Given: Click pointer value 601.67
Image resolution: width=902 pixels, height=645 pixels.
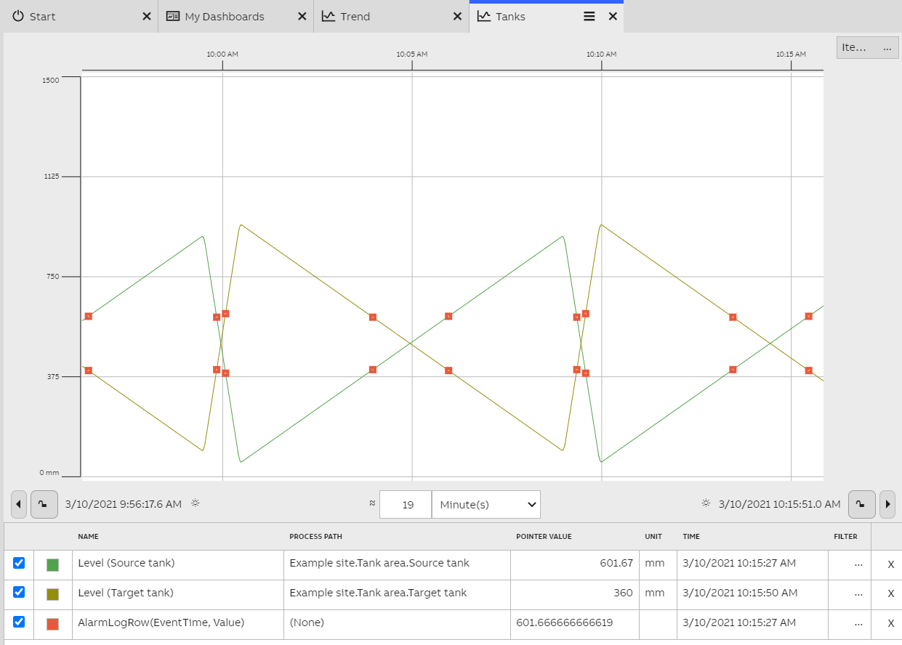Looking at the screenshot, I should [x=616, y=563].
